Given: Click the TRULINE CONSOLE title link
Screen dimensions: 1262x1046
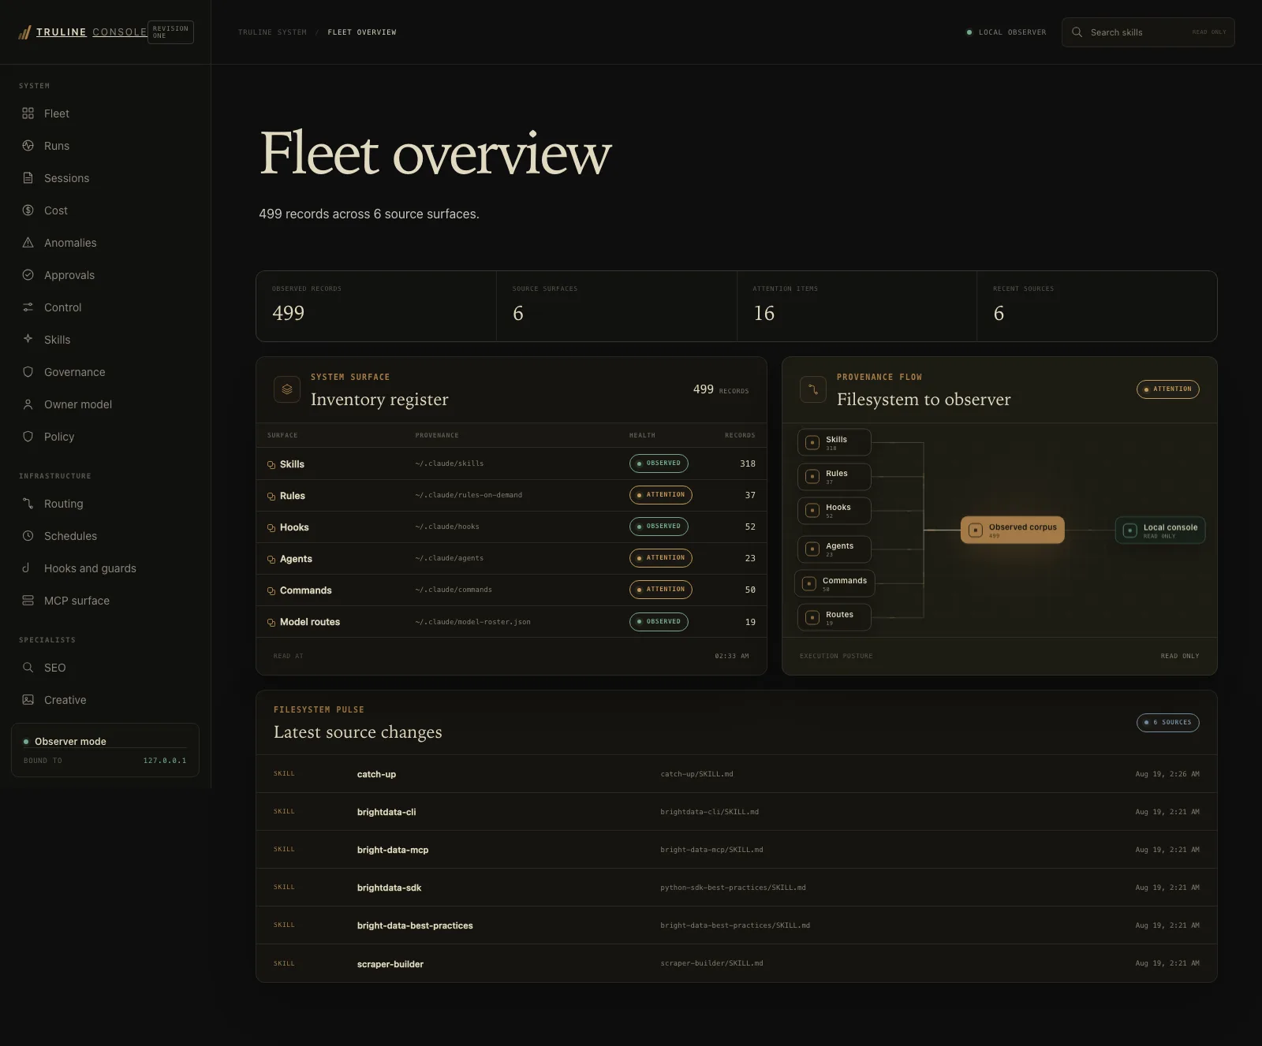Looking at the screenshot, I should pos(91,32).
